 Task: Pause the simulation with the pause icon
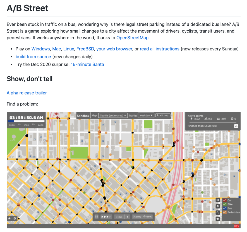[97, 217]
